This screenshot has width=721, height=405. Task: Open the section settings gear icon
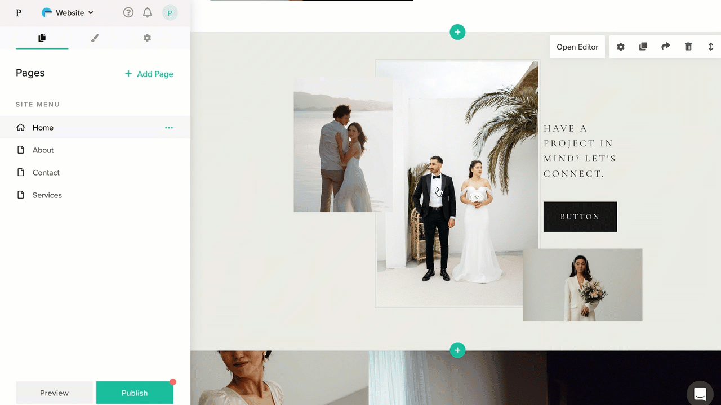[620, 47]
